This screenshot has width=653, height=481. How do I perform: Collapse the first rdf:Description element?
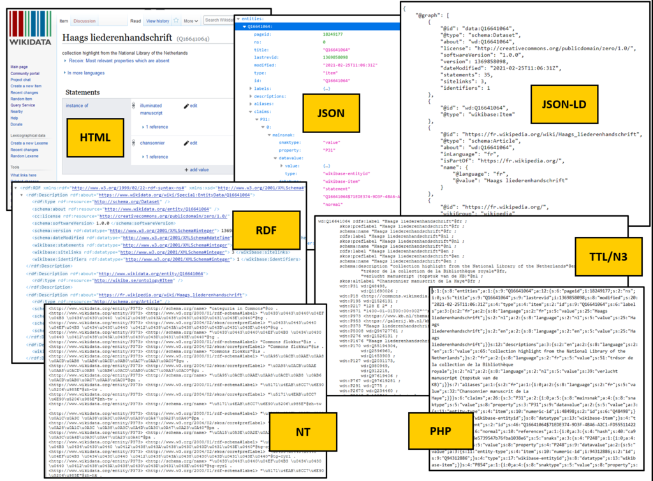click(22, 195)
